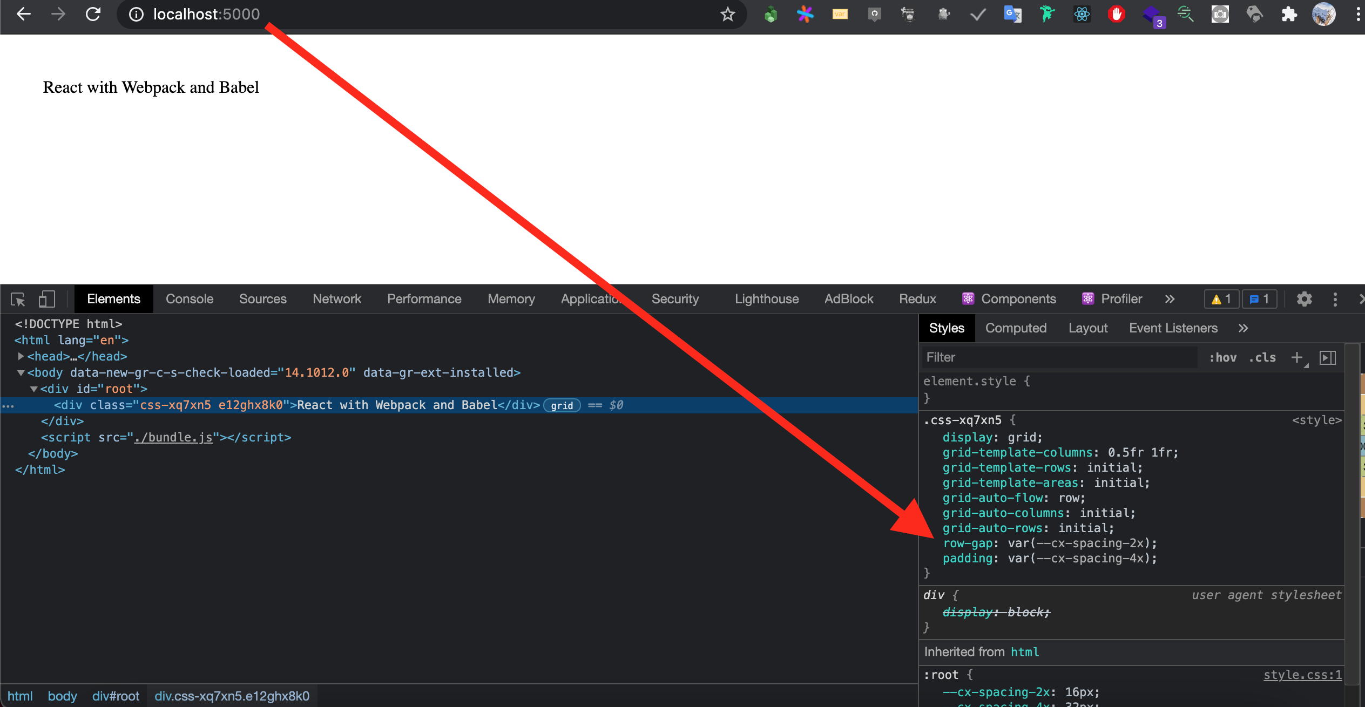
Task: Open DevTools settings gear
Action: 1305,299
